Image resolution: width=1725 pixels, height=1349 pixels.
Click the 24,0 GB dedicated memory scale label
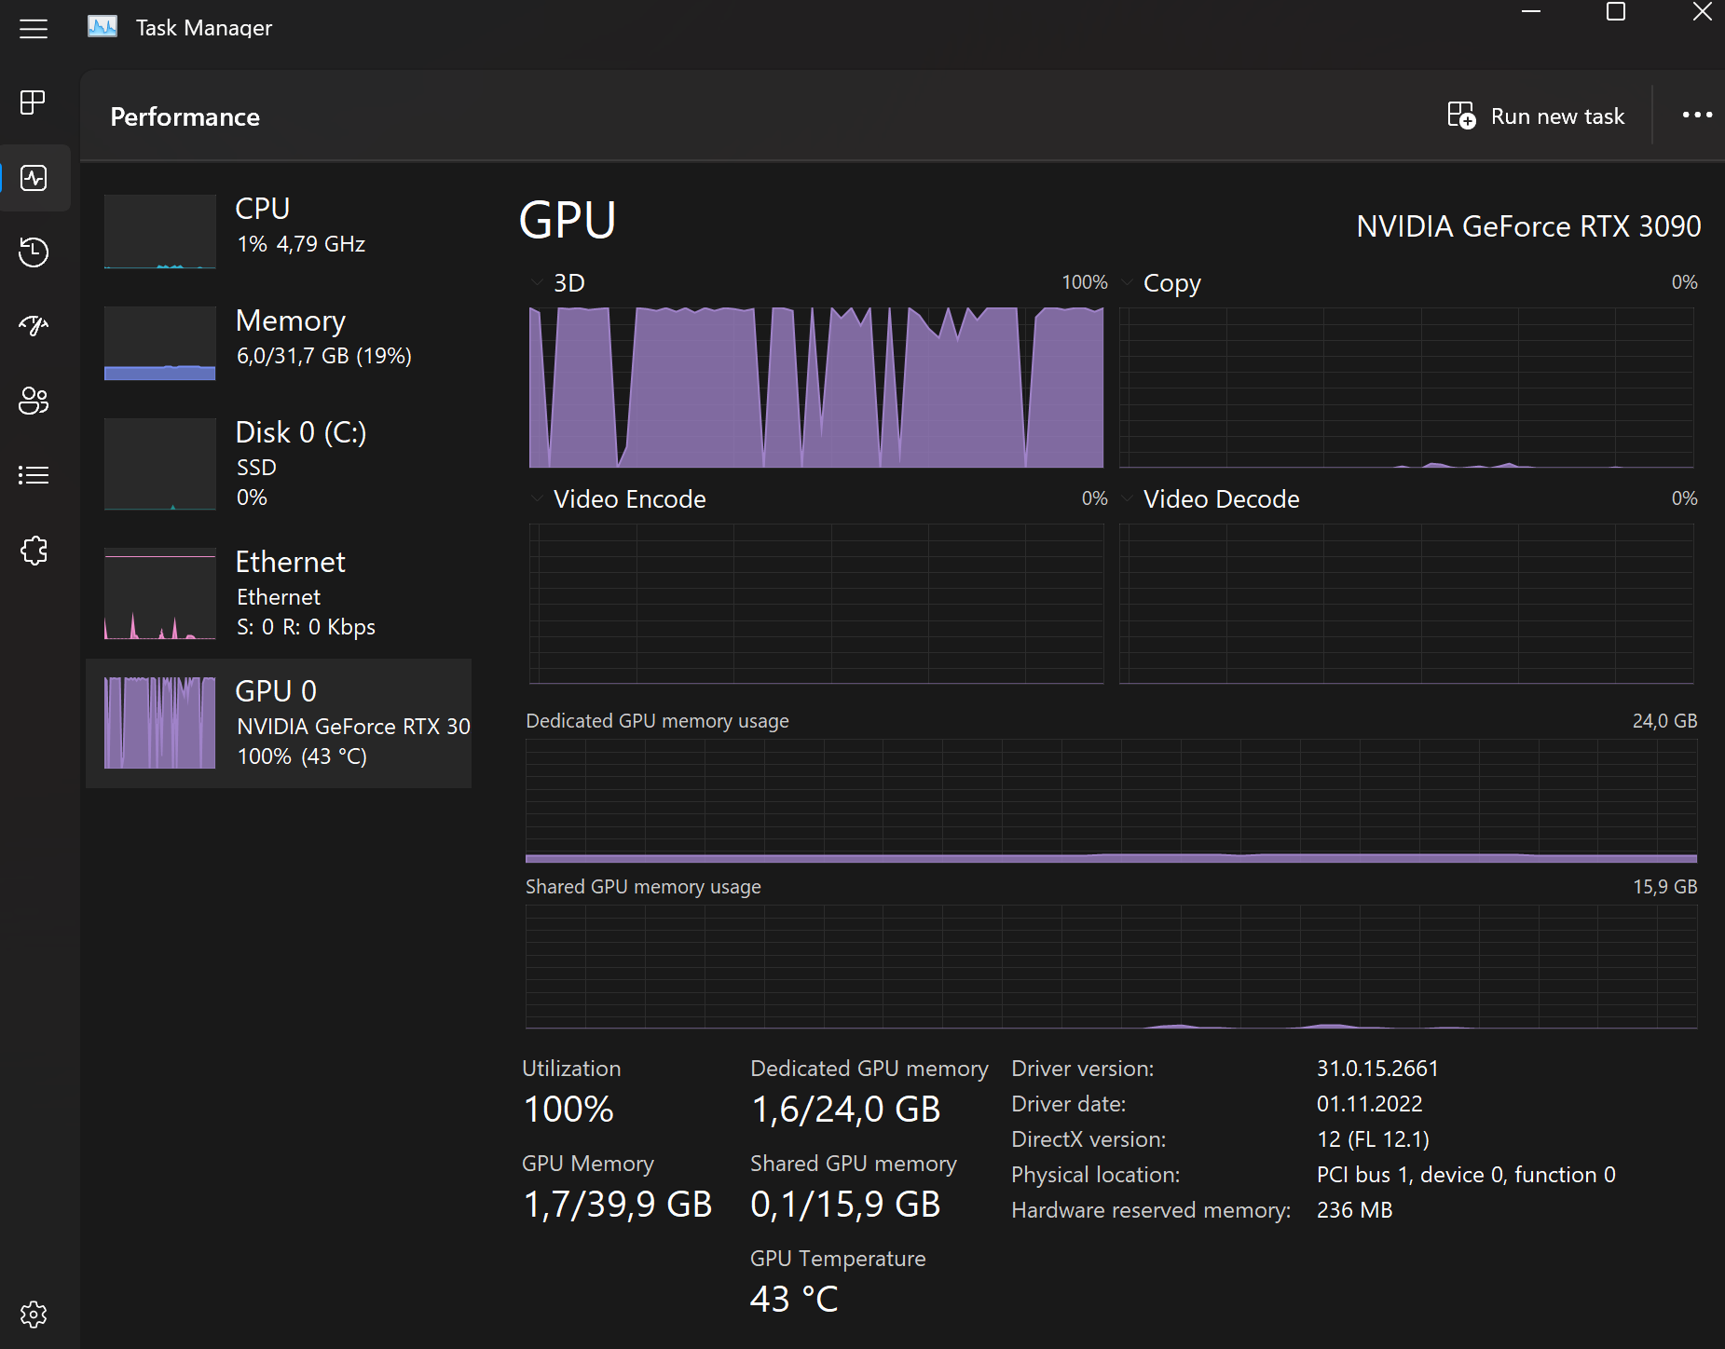tap(1664, 721)
